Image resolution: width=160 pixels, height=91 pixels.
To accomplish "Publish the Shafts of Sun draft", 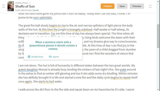I will click(107, 6).
